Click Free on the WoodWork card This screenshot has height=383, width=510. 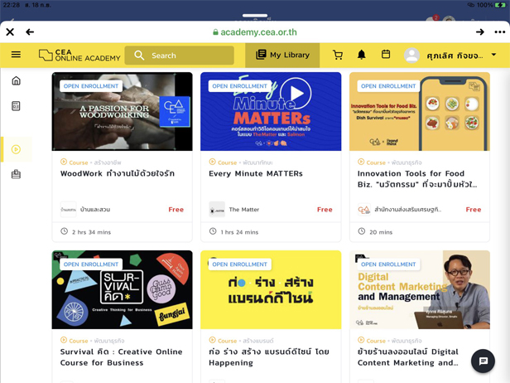tap(176, 210)
